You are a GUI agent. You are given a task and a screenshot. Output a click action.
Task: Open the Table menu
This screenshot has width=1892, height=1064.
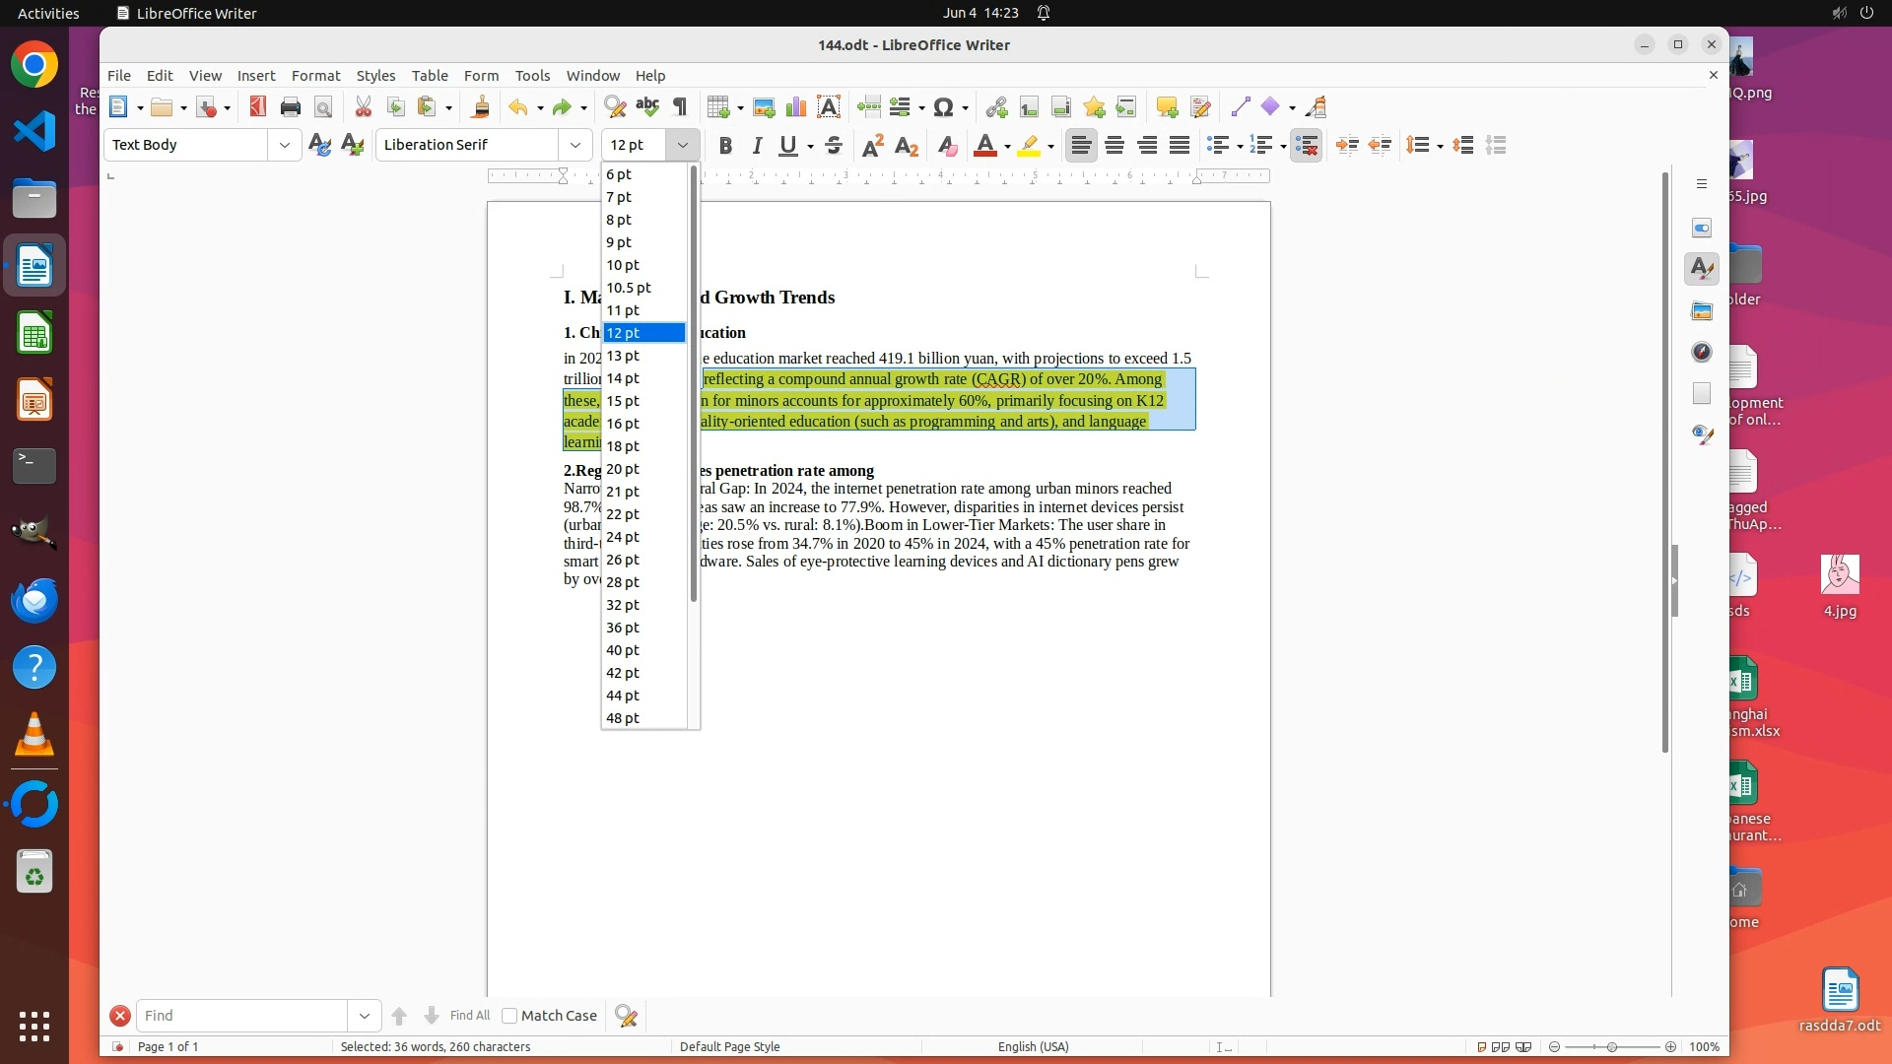pyautogui.click(x=429, y=76)
